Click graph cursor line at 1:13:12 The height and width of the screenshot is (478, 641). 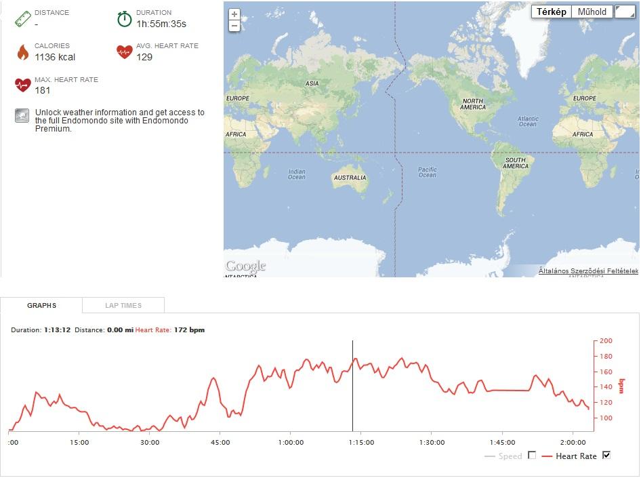point(352,386)
